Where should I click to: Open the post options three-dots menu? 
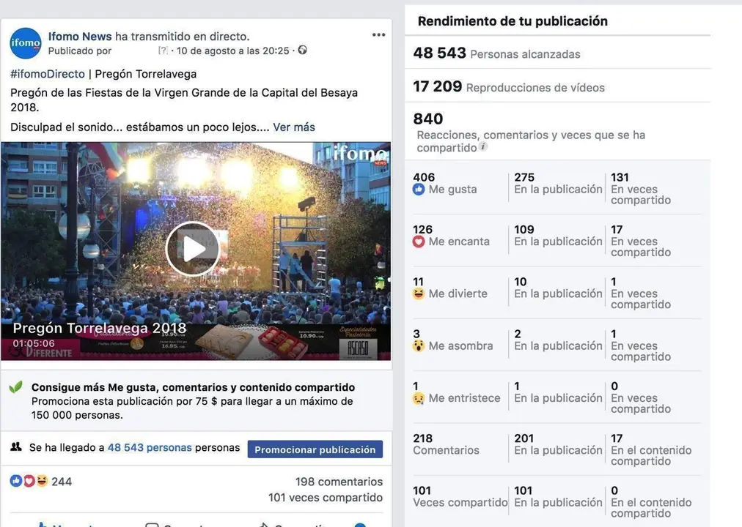pyautogui.click(x=378, y=35)
